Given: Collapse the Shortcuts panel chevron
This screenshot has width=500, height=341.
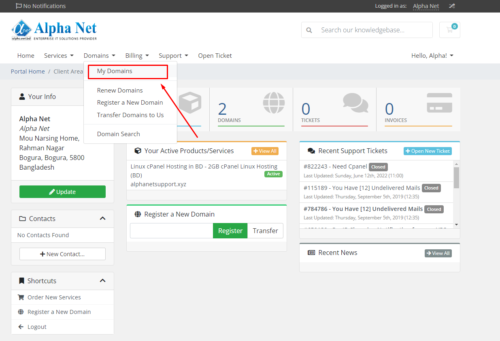Looking at the screenshot, I should (102, 281).
